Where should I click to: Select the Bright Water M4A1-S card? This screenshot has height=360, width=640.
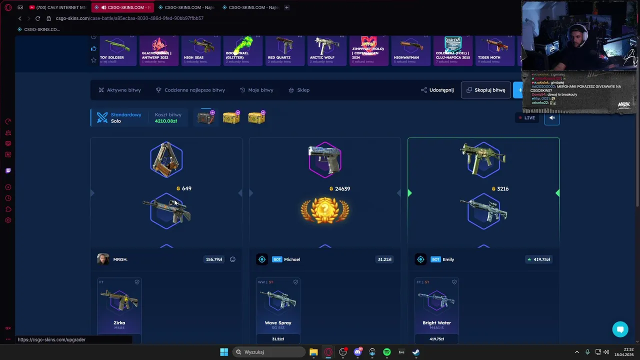436,310
